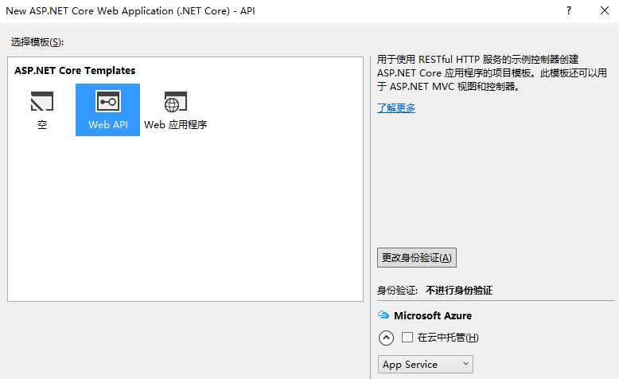Click the 更改身份验证 button
Screen dimensions: 619x379
[x=417, y=258]
